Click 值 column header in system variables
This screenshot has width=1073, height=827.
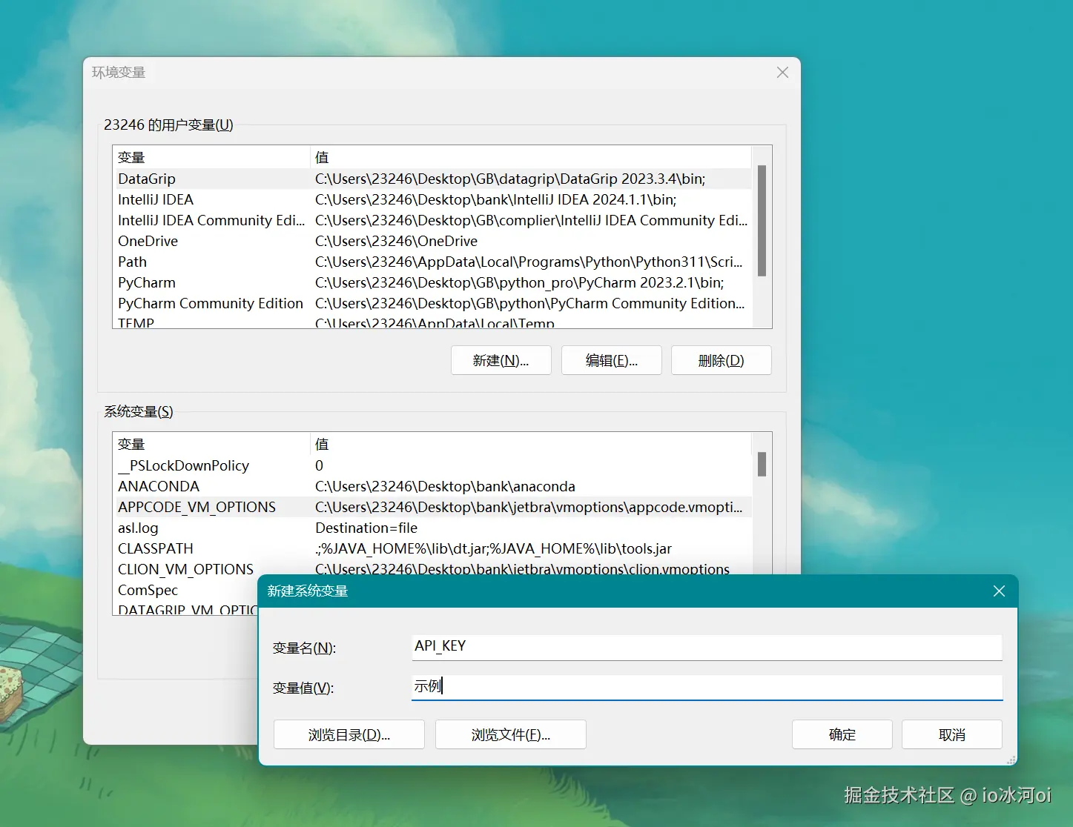(530, 444)
